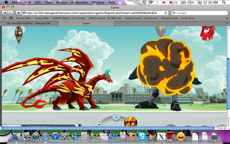Open Time Machine icon in the dock
Viewport: 230px width, 144px height.
click(36, 136)
